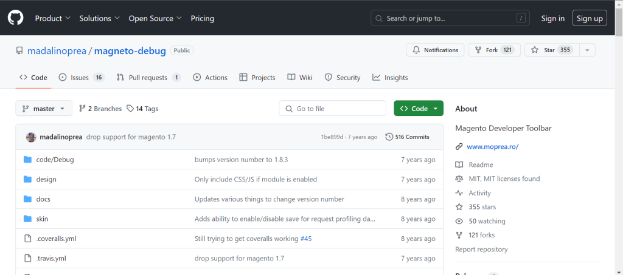Screen dimensions: 623x275
Task: Click the .coveralls.yml file icon
Action: click(x=27, y=239)
